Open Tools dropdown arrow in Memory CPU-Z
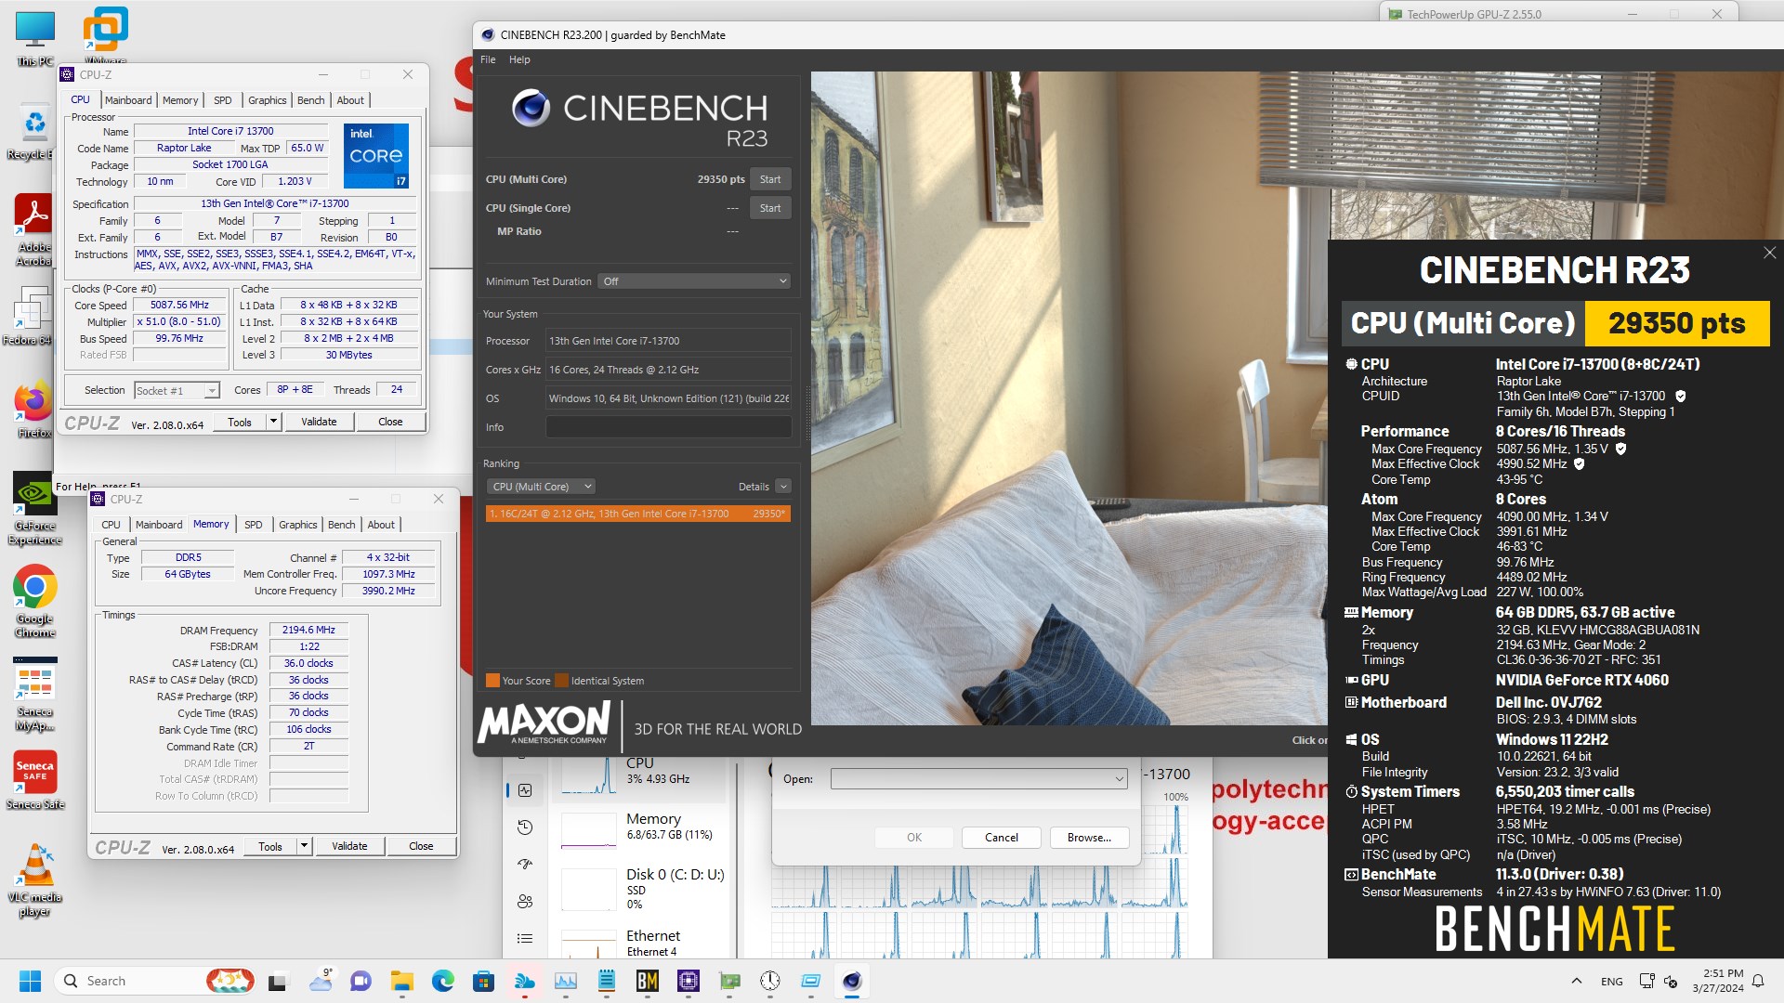 click(304, 846)
